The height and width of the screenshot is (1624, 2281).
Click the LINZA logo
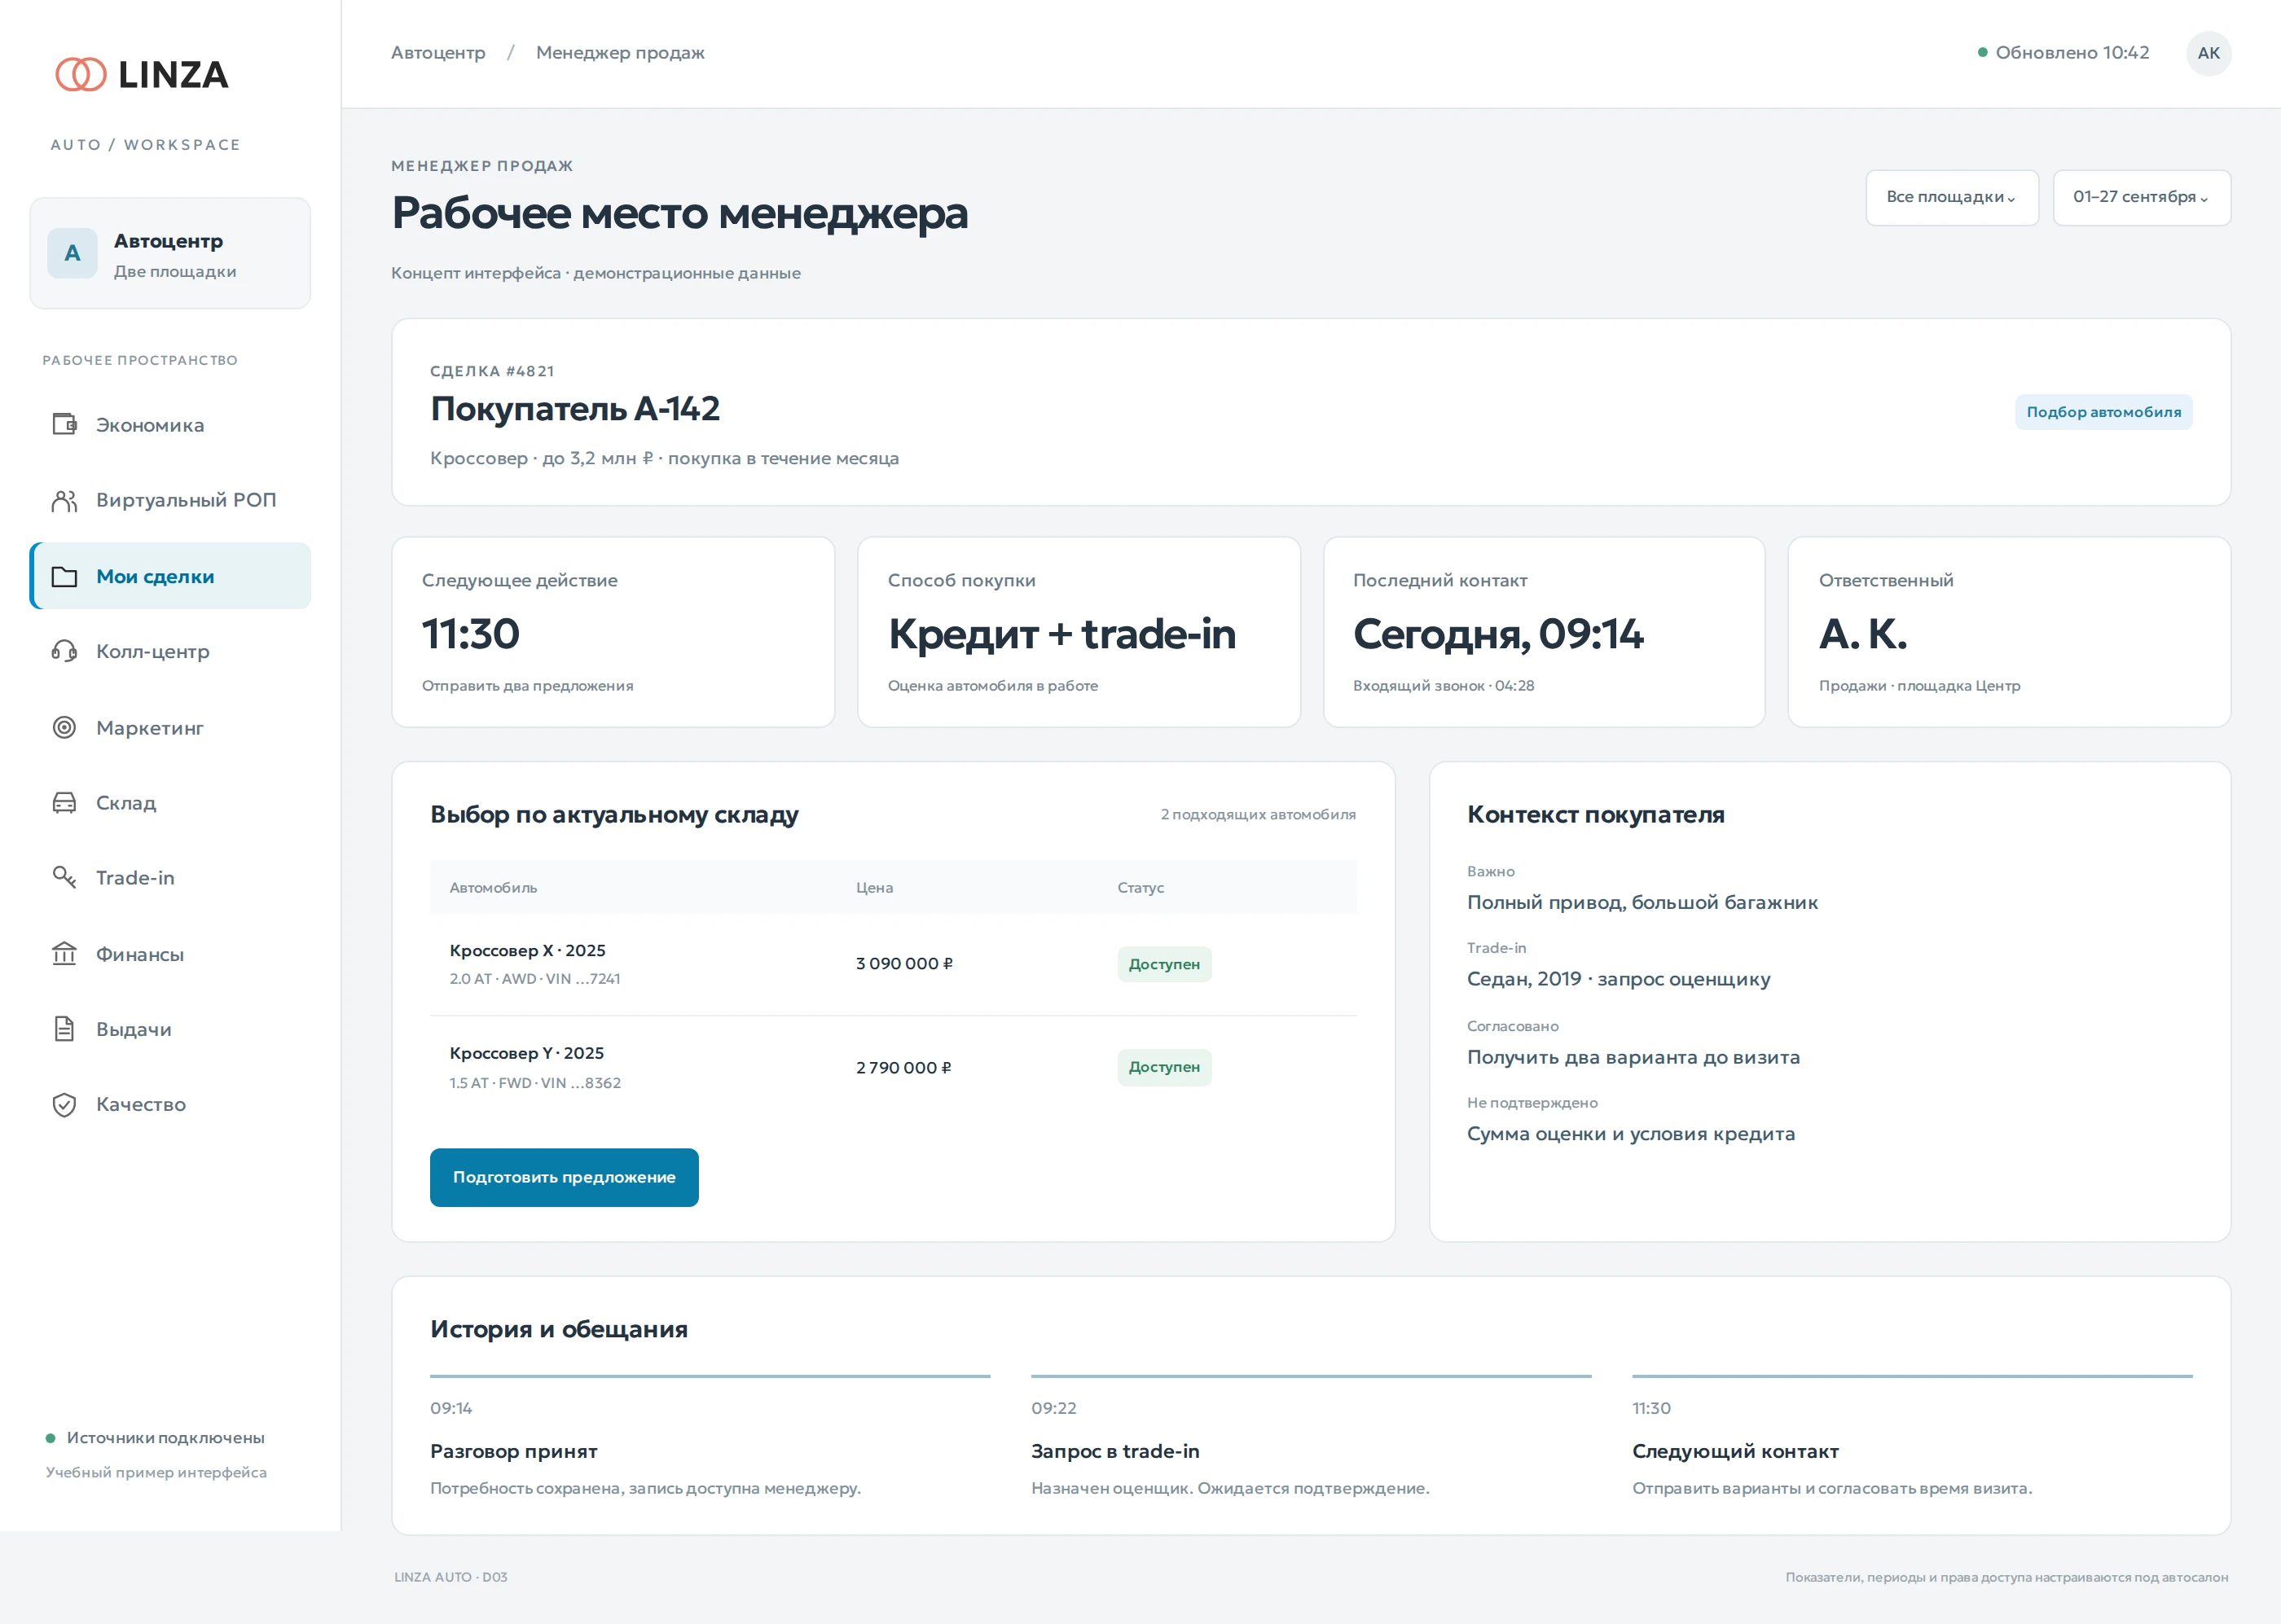tap(142, 74)
